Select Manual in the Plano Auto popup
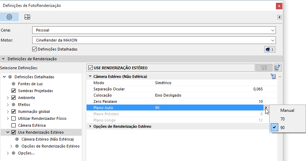The width and height of the screenshot is (306, 161). [x=287, y=110]
